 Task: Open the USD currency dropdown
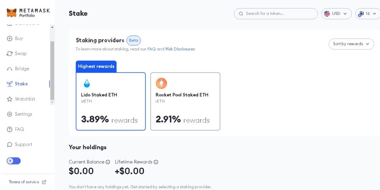coord(336,14)
